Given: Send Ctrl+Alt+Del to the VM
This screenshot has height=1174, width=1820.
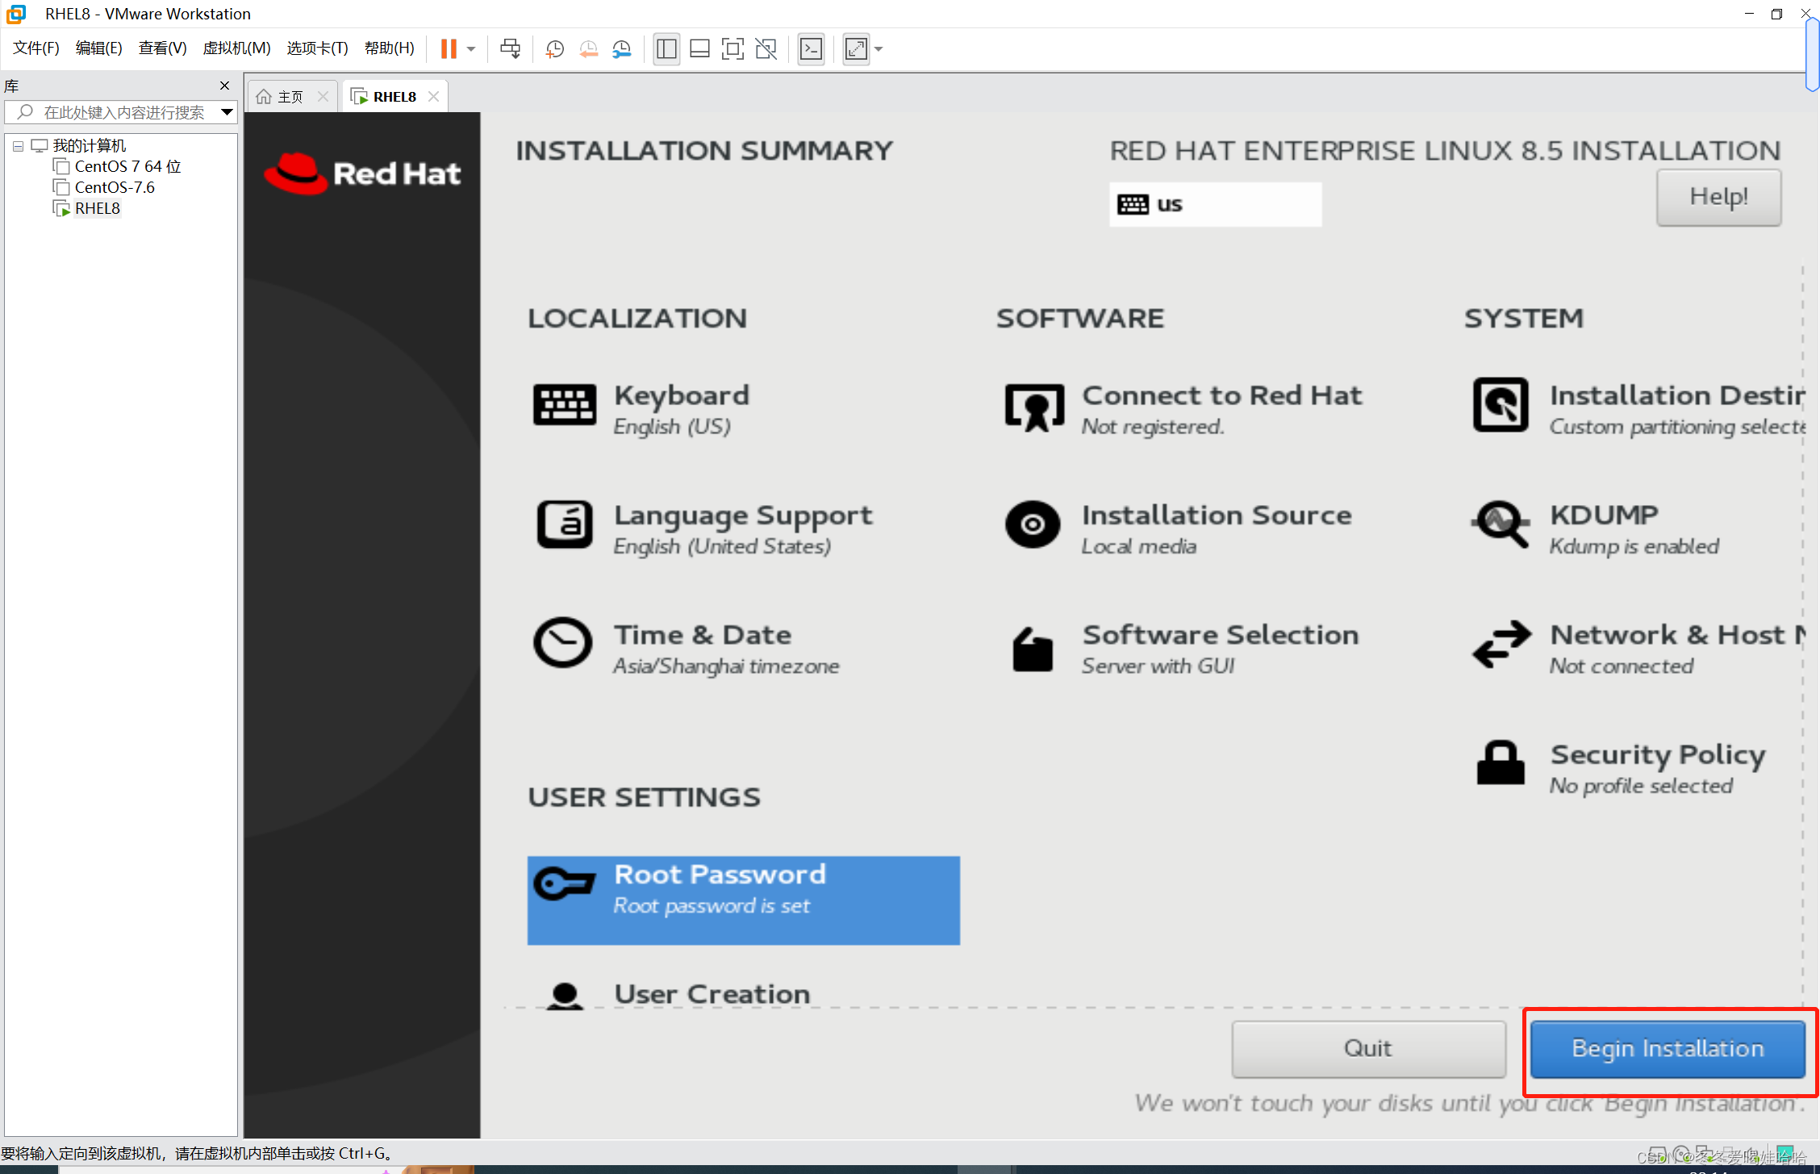Looking at the screenshot, I should [510, 49].
